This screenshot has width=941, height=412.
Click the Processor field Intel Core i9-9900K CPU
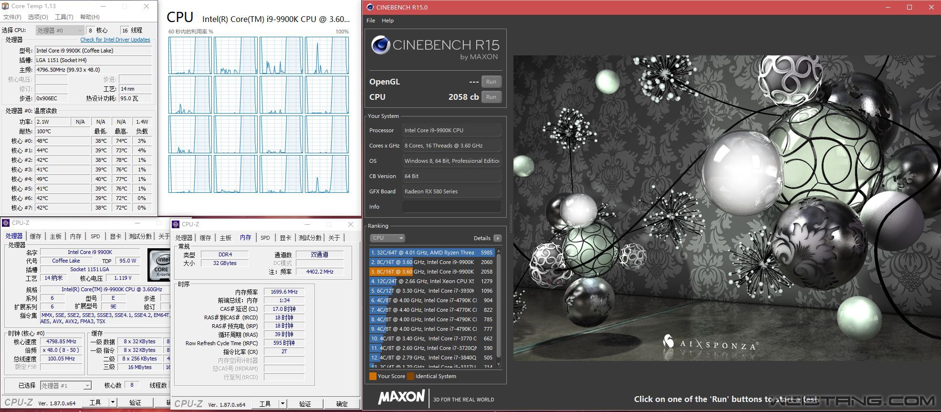click(x=451, y=130)
